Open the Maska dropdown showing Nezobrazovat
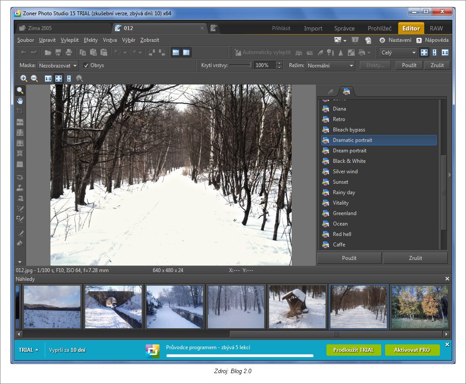466x384 pixels. coord(57,65)
